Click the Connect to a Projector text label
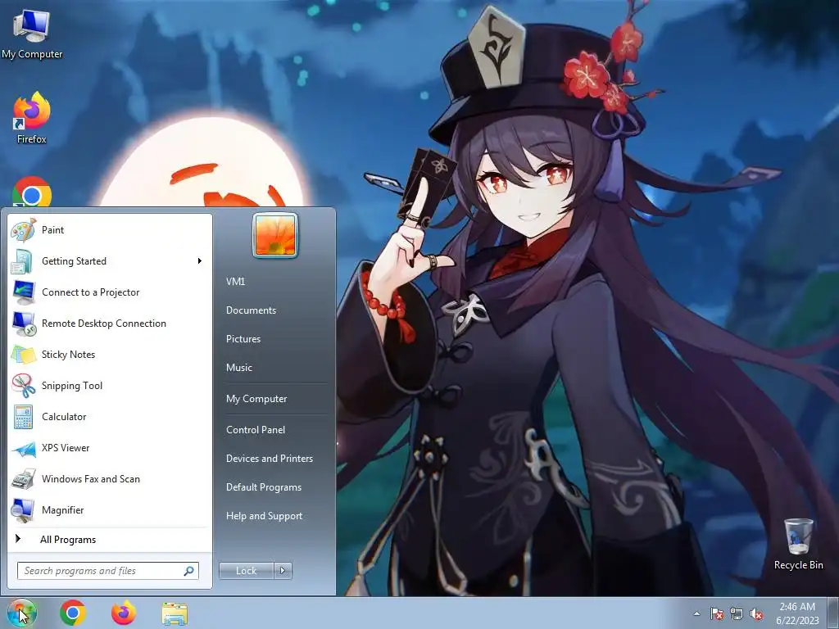The image size is (839, 629). click(90, 292)
